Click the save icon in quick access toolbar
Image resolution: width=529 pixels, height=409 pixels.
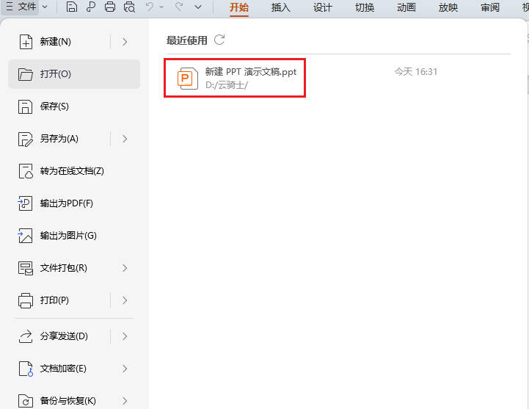71,7
